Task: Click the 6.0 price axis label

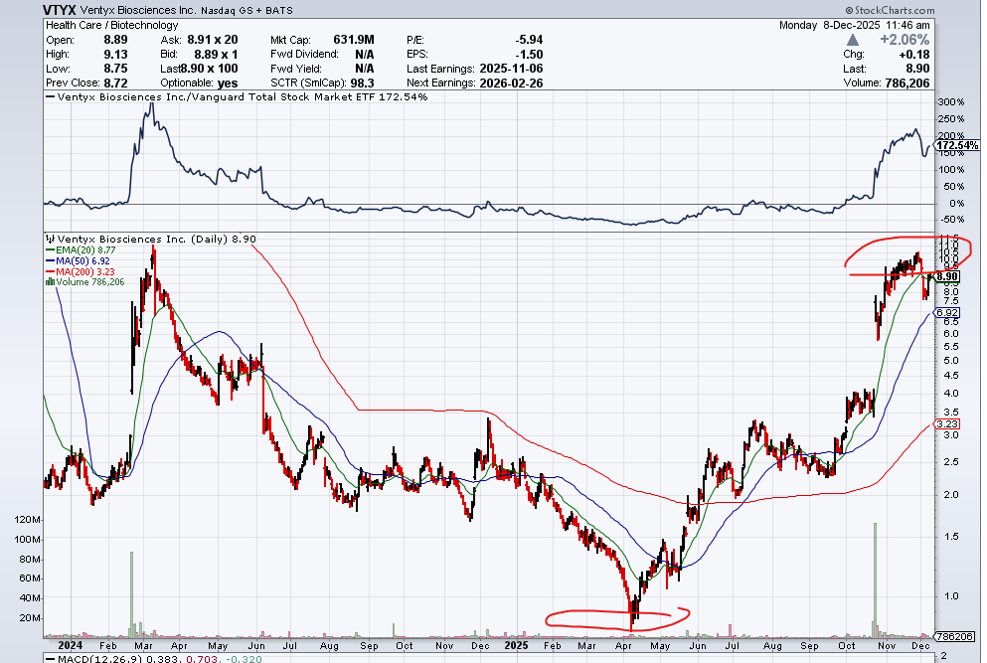Action: point(951,334)
